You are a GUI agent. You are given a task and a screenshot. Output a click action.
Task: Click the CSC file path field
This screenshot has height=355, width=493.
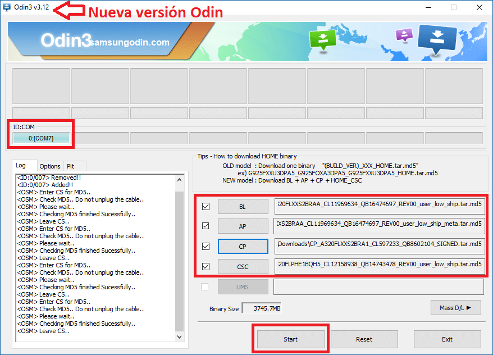[x=379, y=266]
